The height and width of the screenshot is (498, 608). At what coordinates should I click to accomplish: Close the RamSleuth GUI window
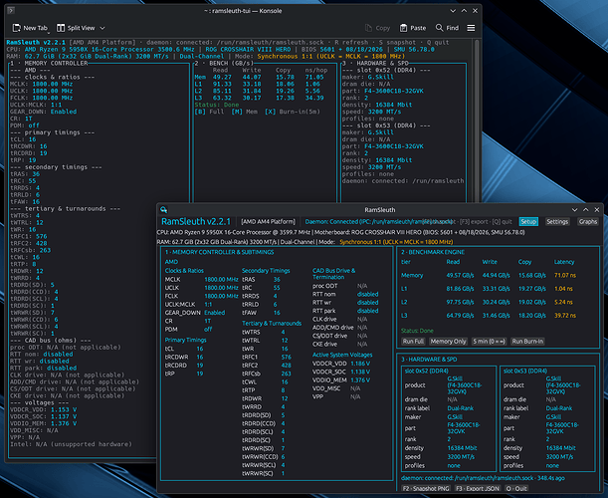(597, 209)
